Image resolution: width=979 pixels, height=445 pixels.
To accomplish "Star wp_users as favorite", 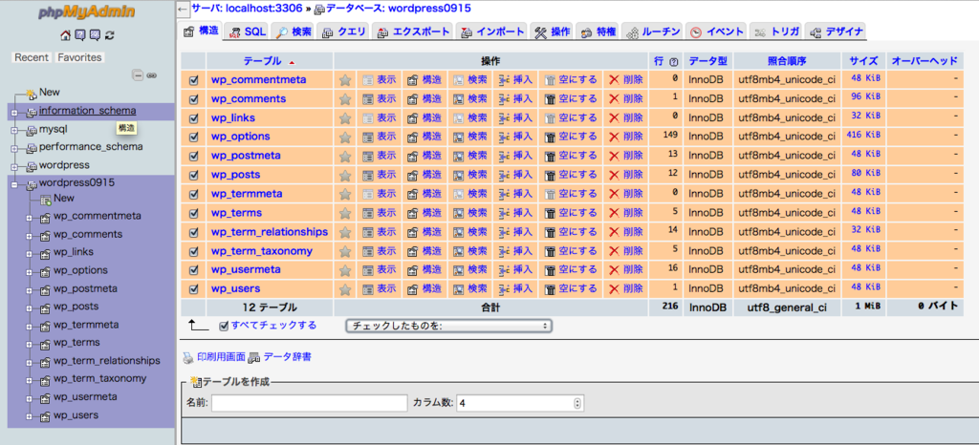I will [344, 288].
